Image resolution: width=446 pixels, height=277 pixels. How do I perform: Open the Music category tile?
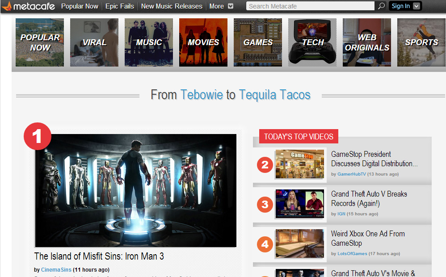click(x=149, y=42)
